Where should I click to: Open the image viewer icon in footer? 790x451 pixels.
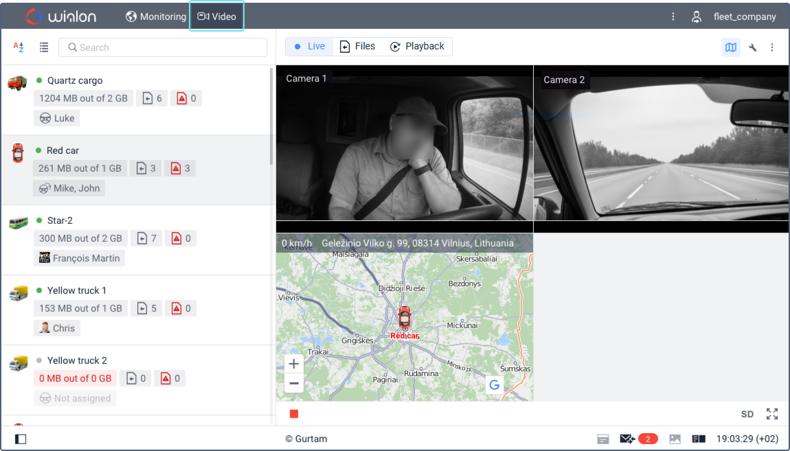675,439
